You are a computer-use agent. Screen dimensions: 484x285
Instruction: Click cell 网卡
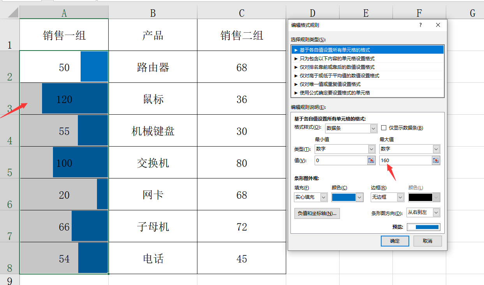(153, 194)
